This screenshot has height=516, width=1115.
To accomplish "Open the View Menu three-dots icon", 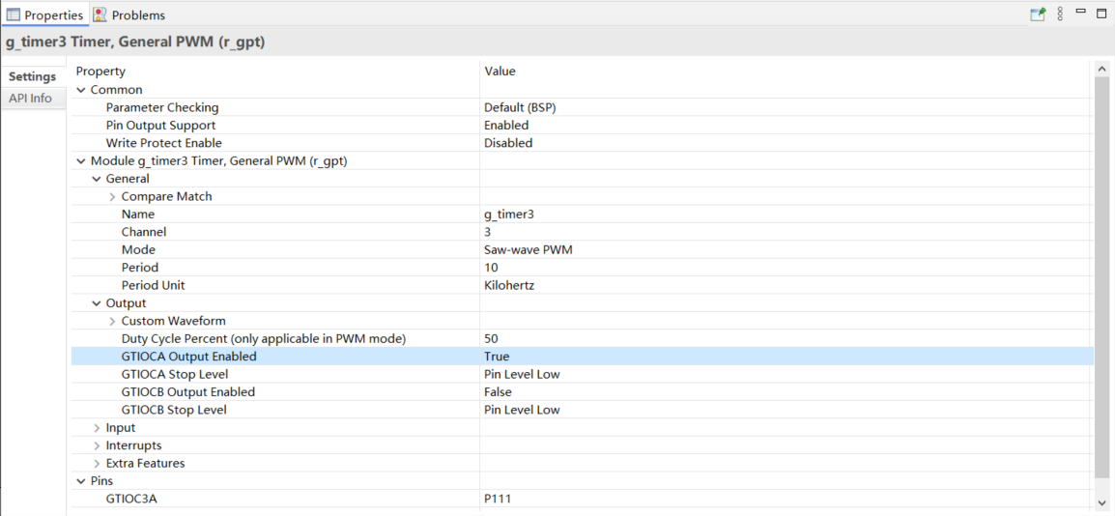I will (1060, 14).
